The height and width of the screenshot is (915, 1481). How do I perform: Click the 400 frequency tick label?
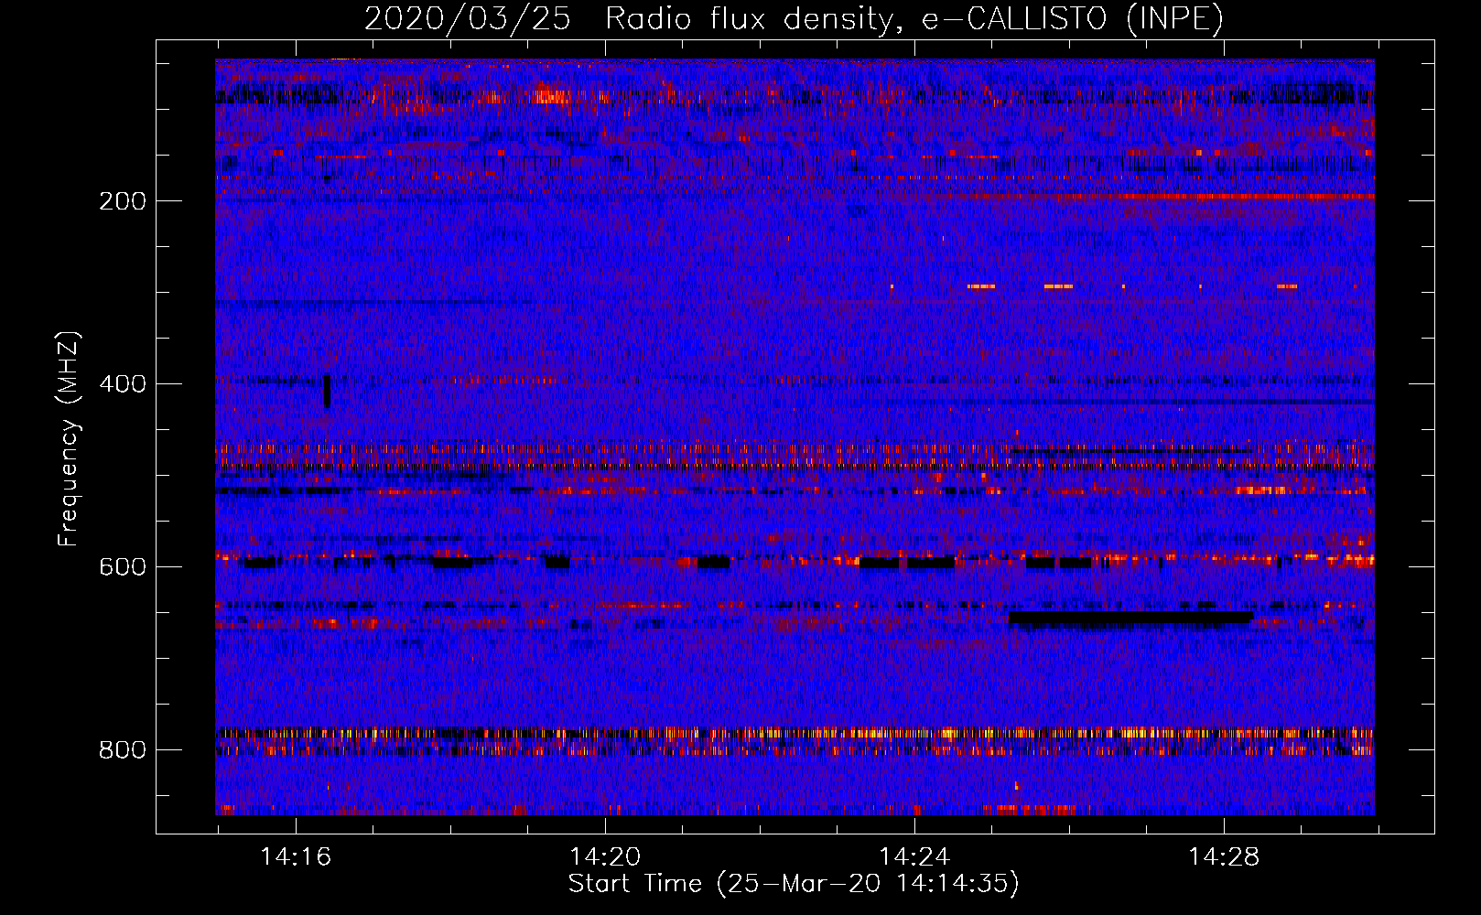click(123, 384)
